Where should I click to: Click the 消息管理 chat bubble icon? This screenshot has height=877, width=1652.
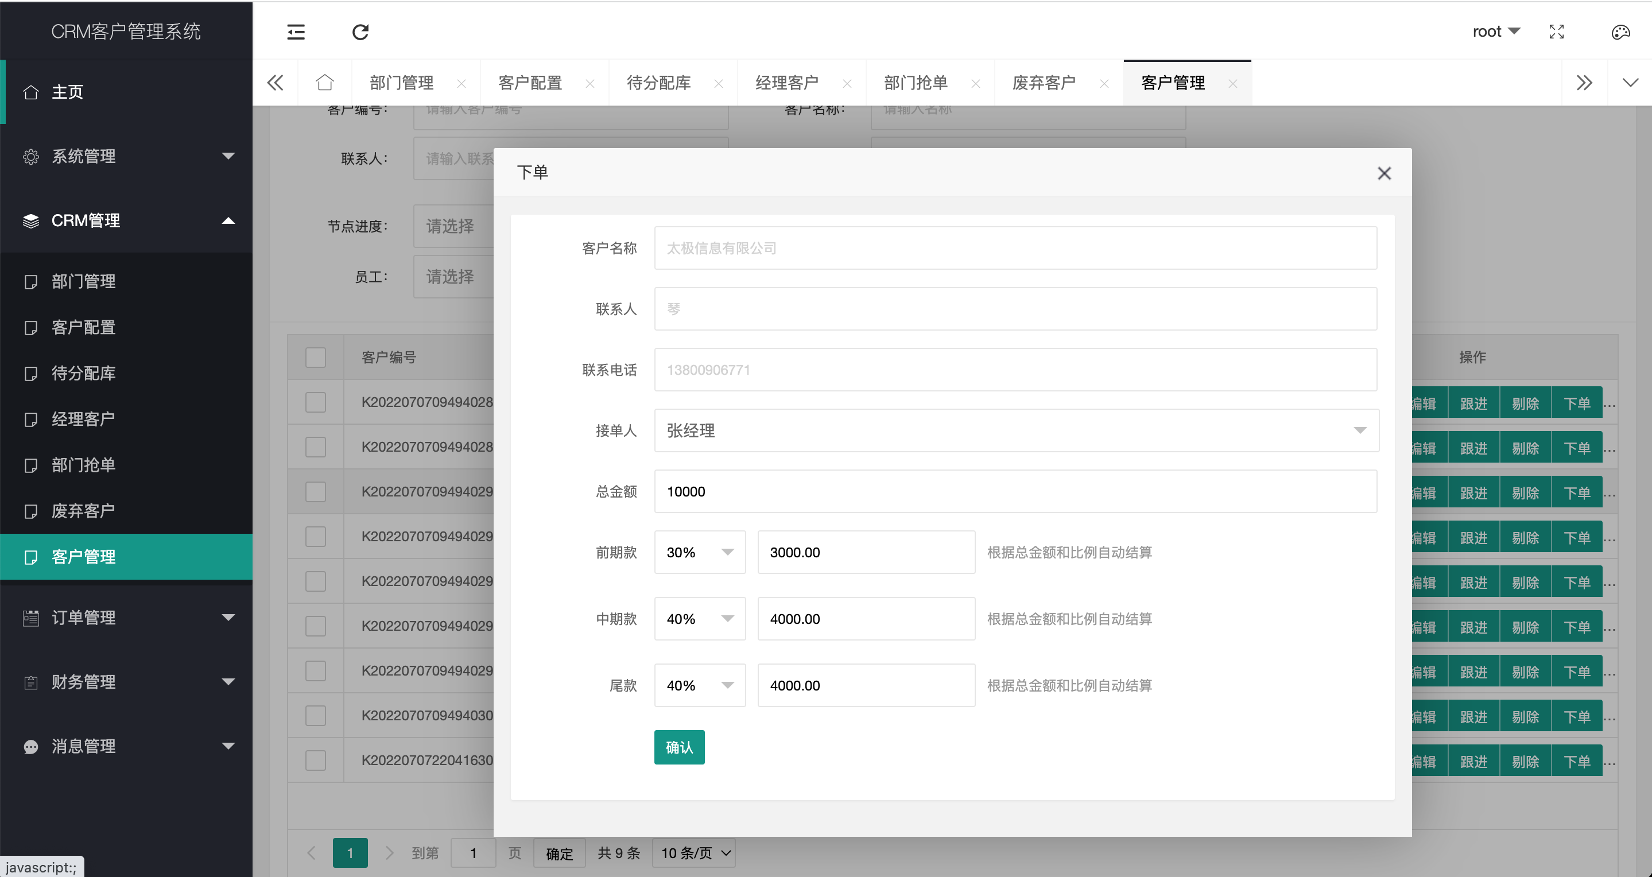tap(30, 746)
